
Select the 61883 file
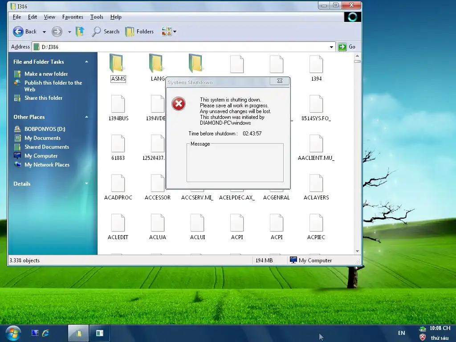pos(118,147)
